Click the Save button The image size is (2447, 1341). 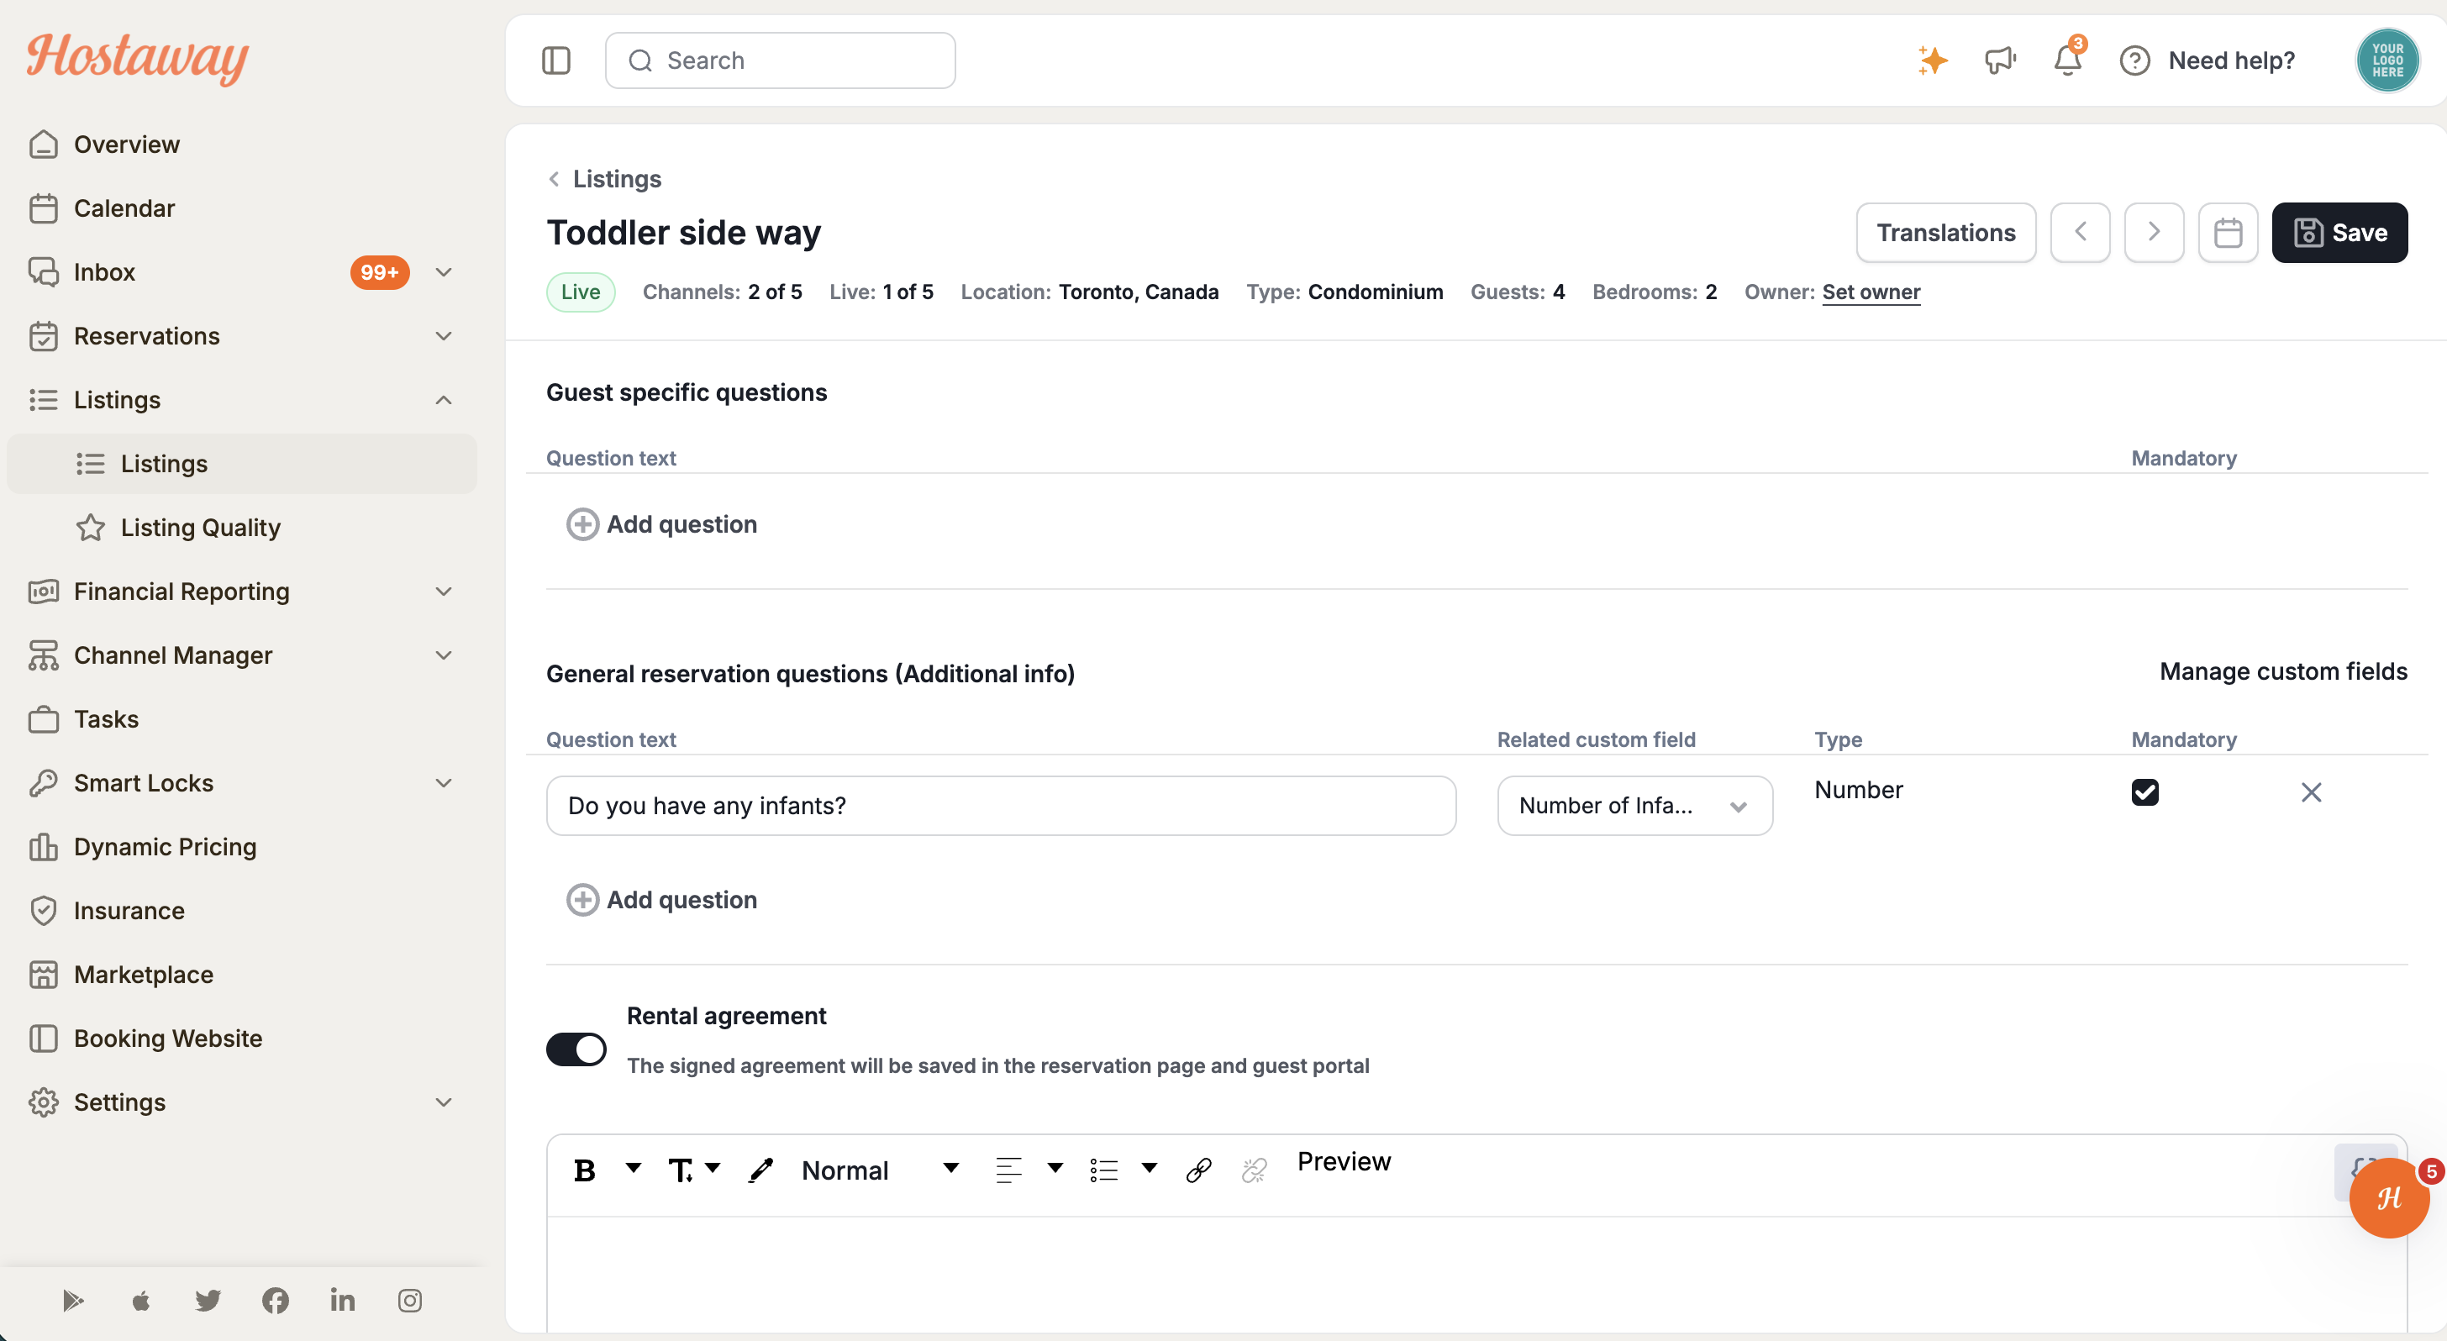(2339, 233)
